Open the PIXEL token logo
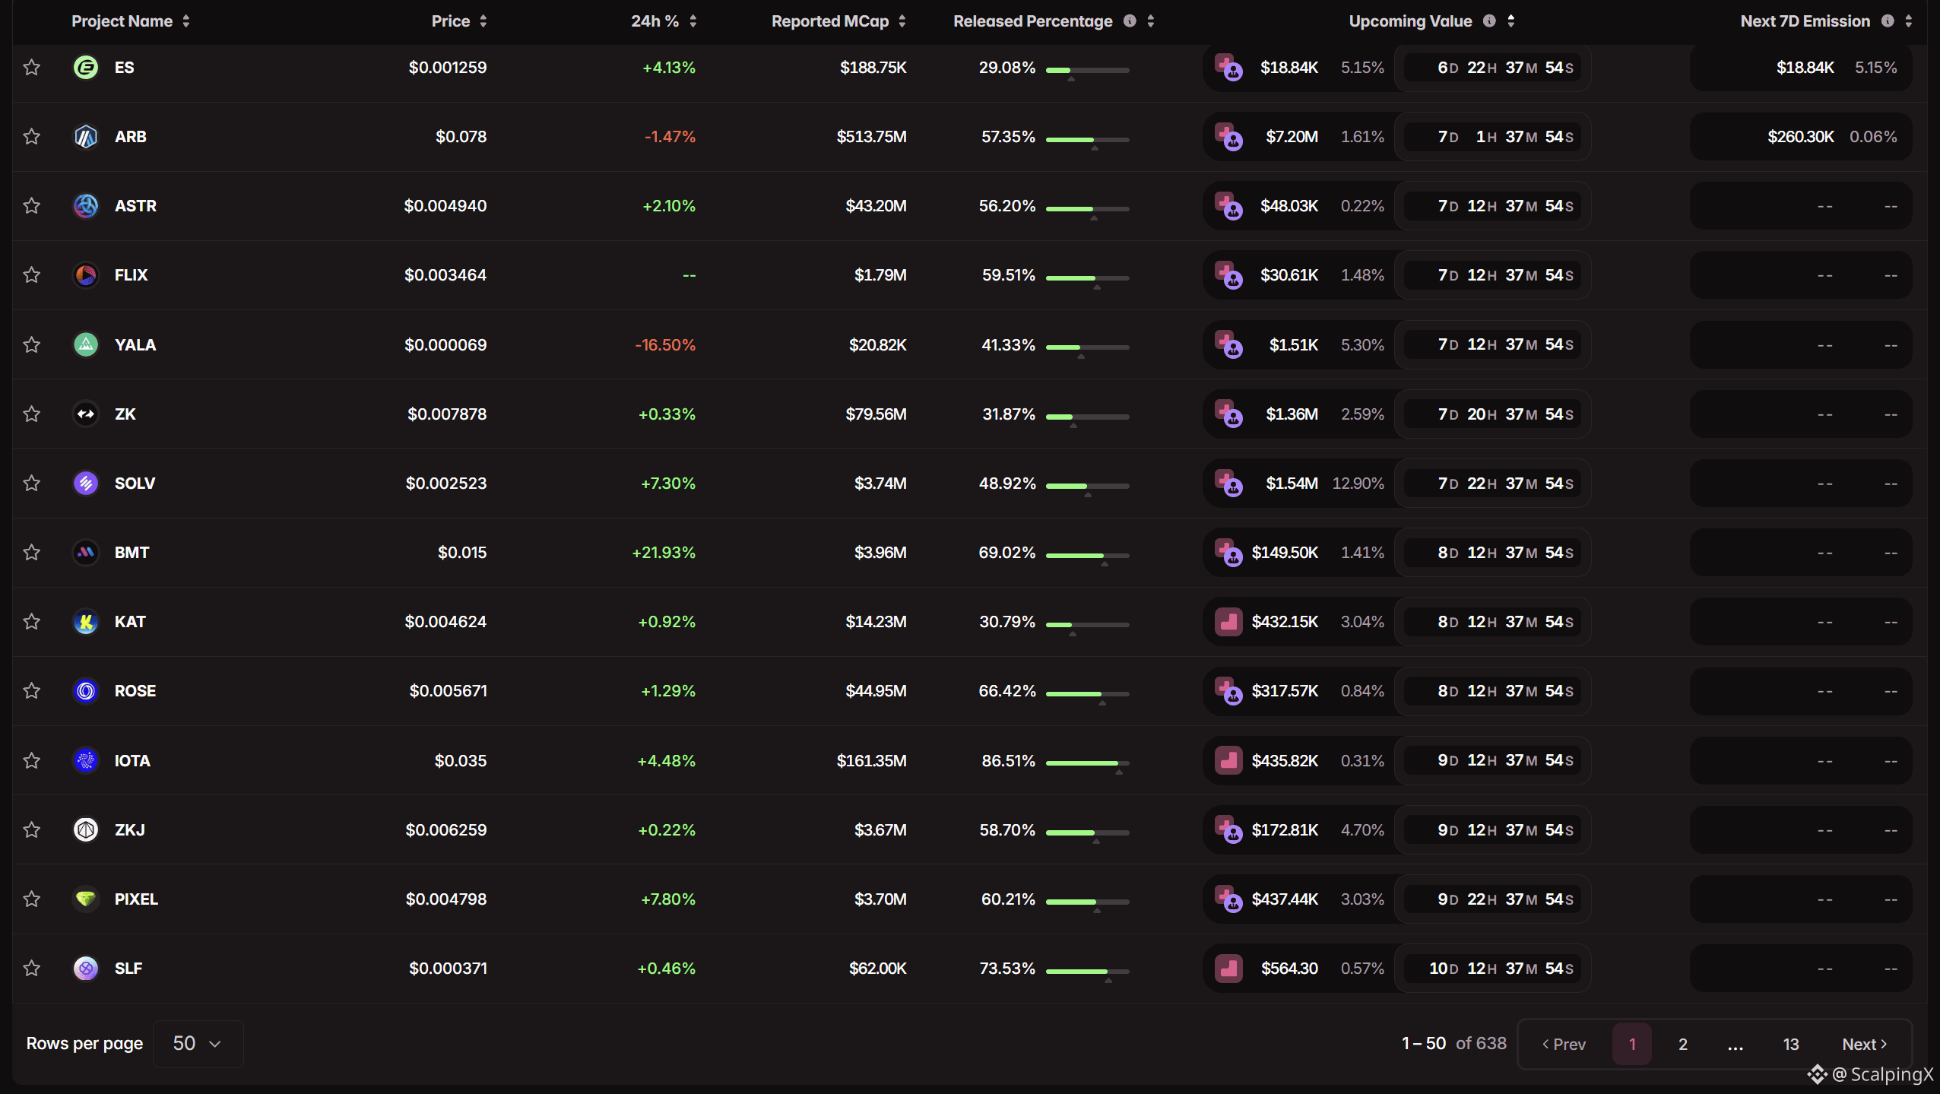Viewport: 1940px width, 1094px height. (x=86, y=899)
